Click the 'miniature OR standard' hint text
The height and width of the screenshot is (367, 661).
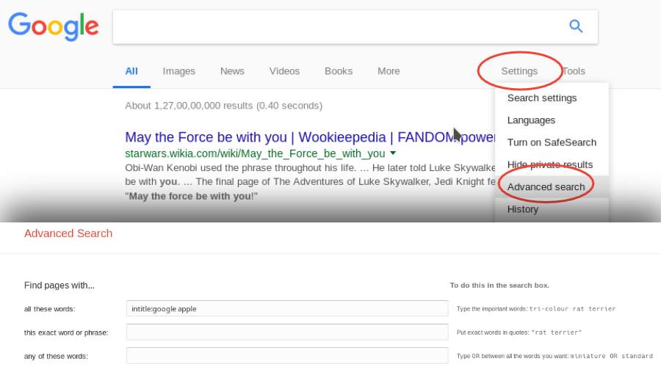[611, 356]
